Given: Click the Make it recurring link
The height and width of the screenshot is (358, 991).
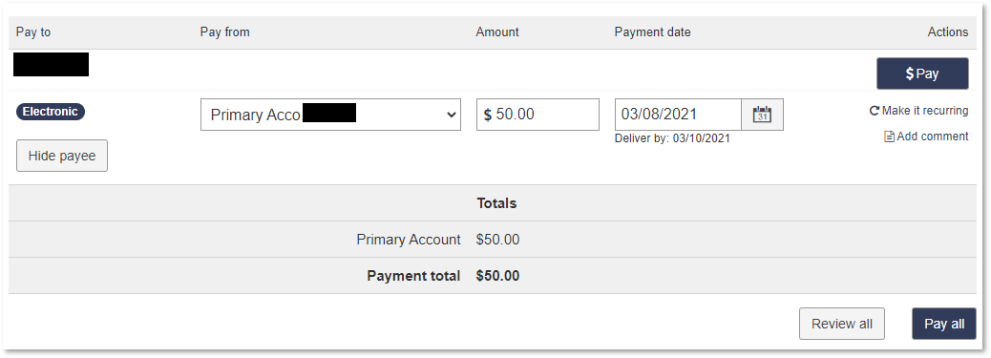Looking at the screenshot, I should click(919, 111).
